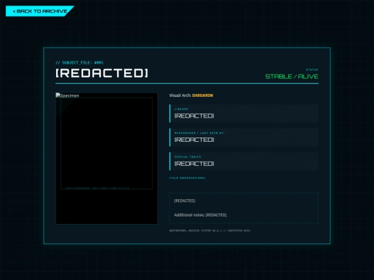Image resolution: width=374 pixels, height=280 pixels.
Task: Select the 'DARGARON' Visual Arch value
Action: (x=202, y=95)
